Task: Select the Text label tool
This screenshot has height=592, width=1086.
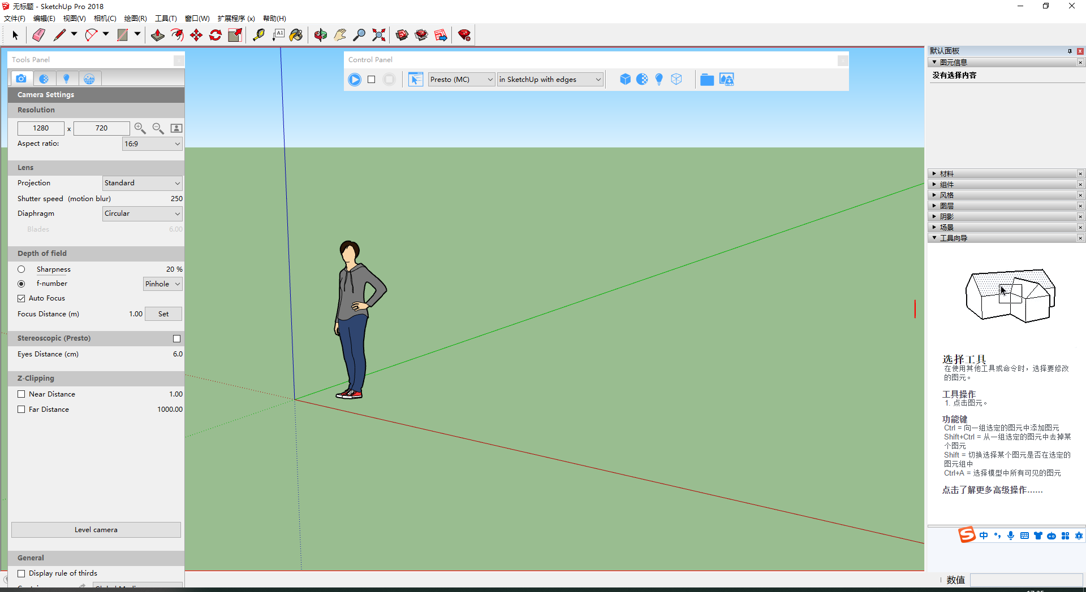Action: point(278,35)
